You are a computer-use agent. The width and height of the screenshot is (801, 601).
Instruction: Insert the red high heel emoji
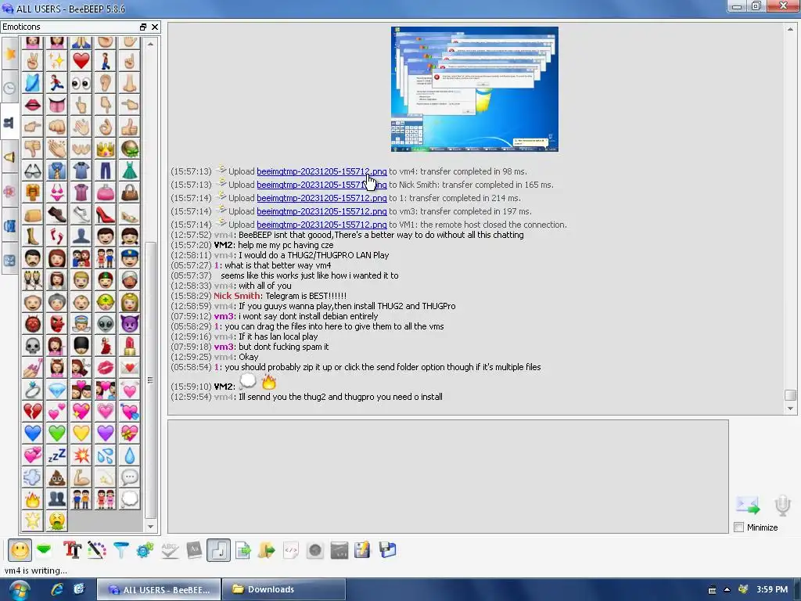pyautogui.click(x=106, y=214)
